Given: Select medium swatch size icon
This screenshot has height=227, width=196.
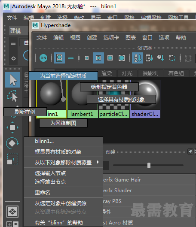Looking at the screenshot, I should (98, 58).
